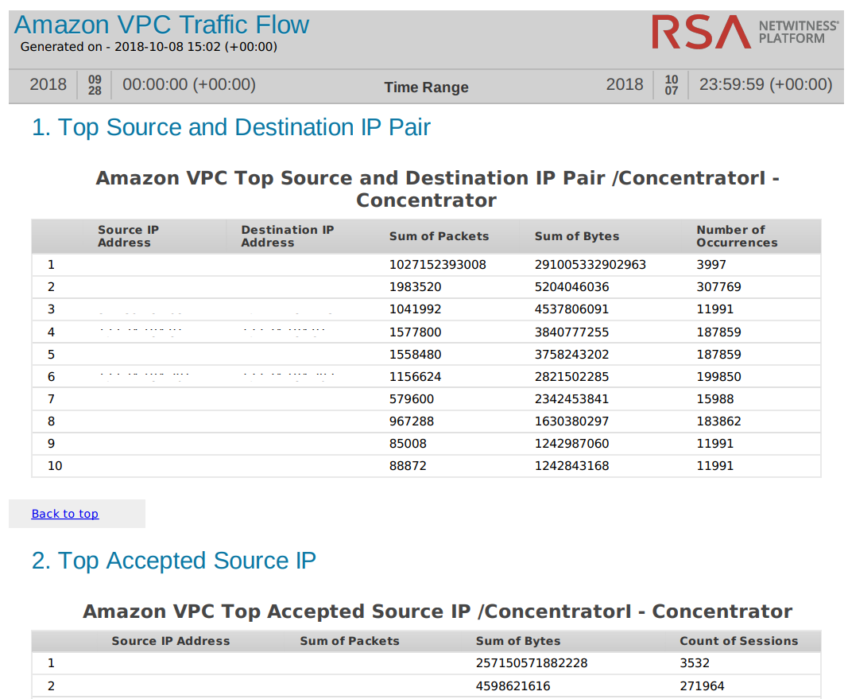Click the first table's title ending in 'Concentrator'
Viewport: 848px width, 699px height.
(437, 189)
